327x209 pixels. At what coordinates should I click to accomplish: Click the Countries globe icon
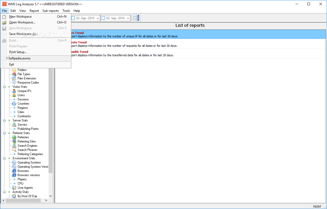(14, 104)
